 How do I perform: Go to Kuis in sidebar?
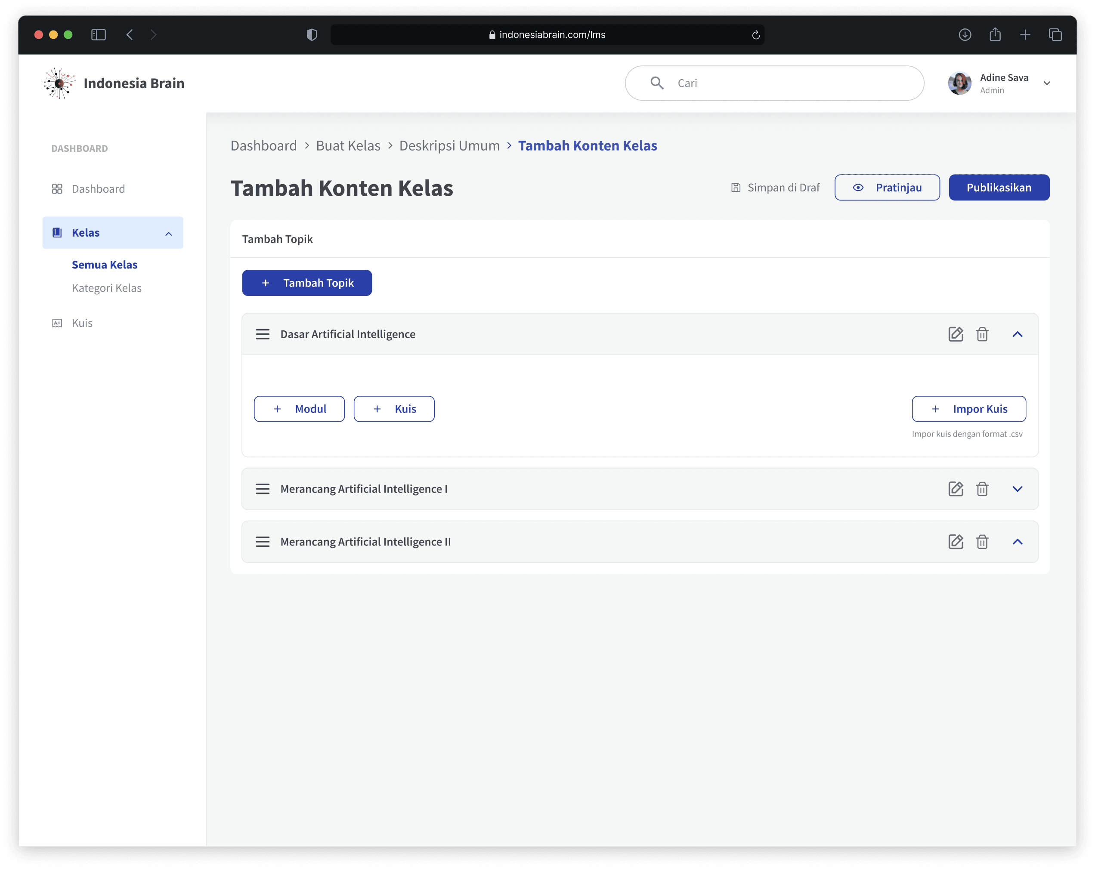(x=82, y=323)
